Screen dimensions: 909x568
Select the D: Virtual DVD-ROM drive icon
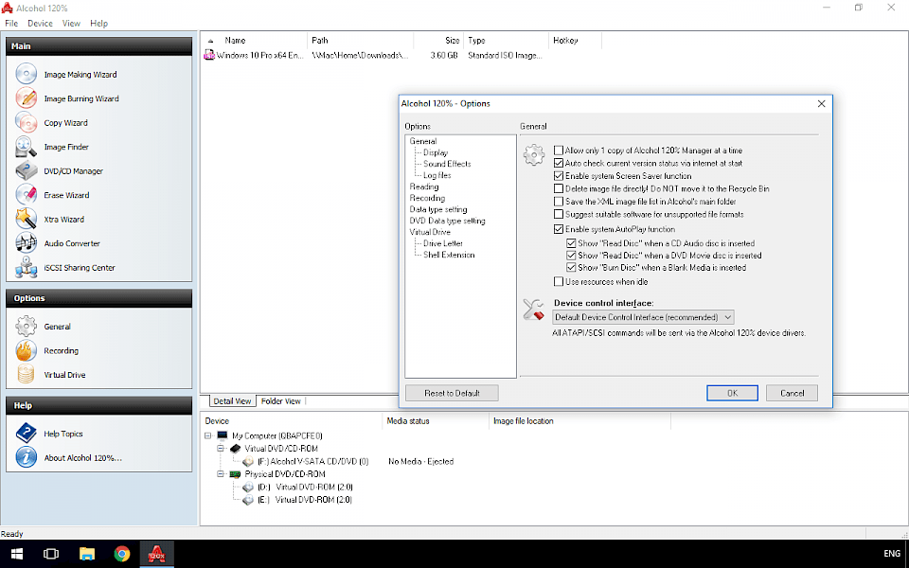tap(248, 488)
